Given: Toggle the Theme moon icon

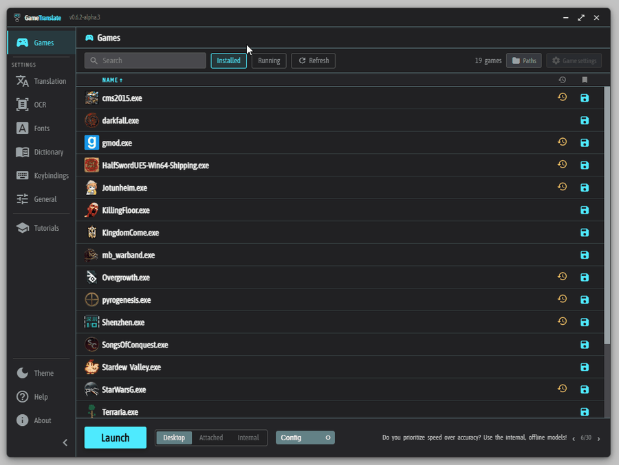Looking at the screenshot, I should (x=22, y=373).
